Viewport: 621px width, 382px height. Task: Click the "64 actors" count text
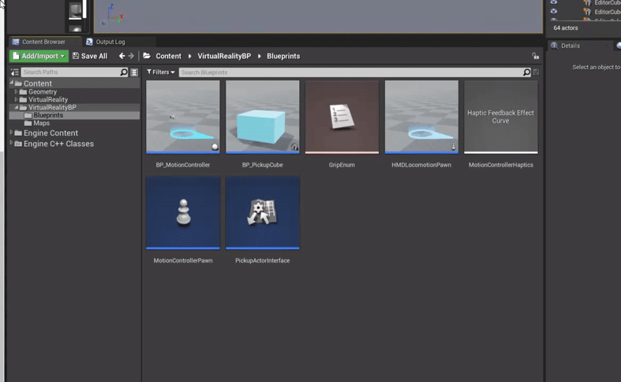click(566, 28)
